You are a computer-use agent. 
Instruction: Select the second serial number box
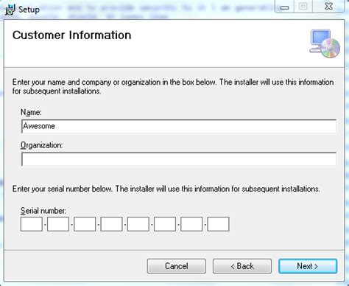(58, 224)
